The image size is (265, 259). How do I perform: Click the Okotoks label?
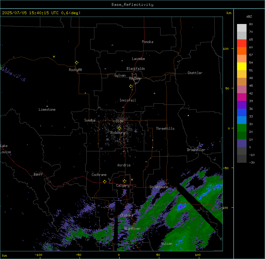127,215
